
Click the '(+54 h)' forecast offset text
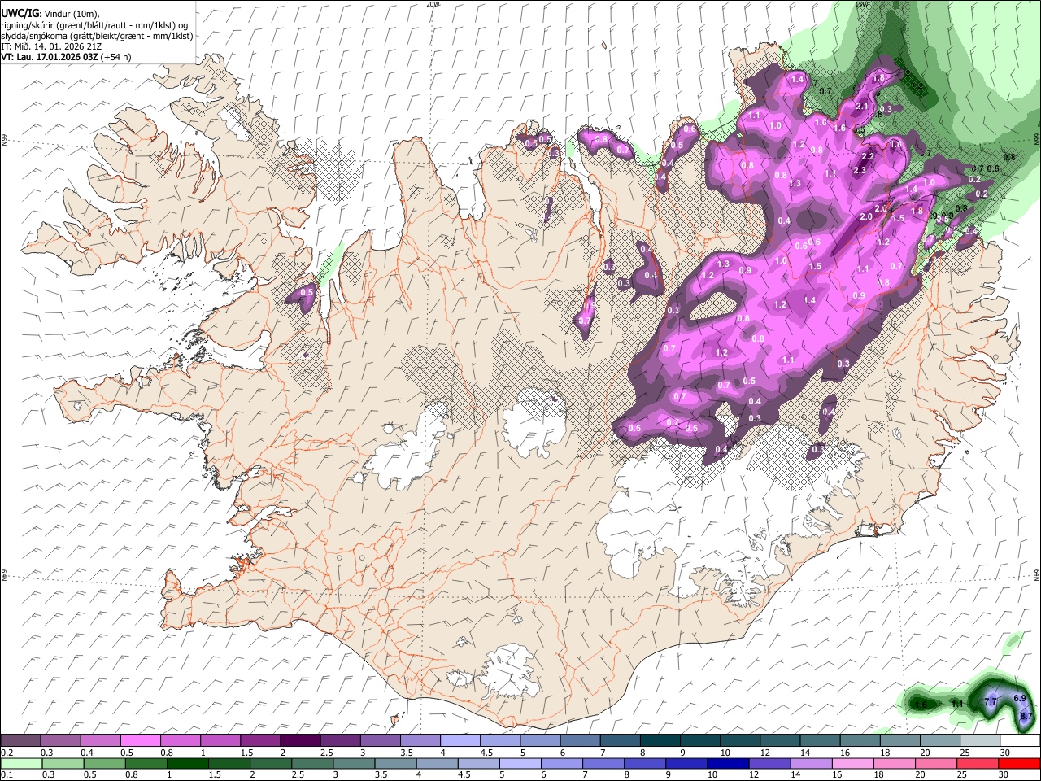116,57
